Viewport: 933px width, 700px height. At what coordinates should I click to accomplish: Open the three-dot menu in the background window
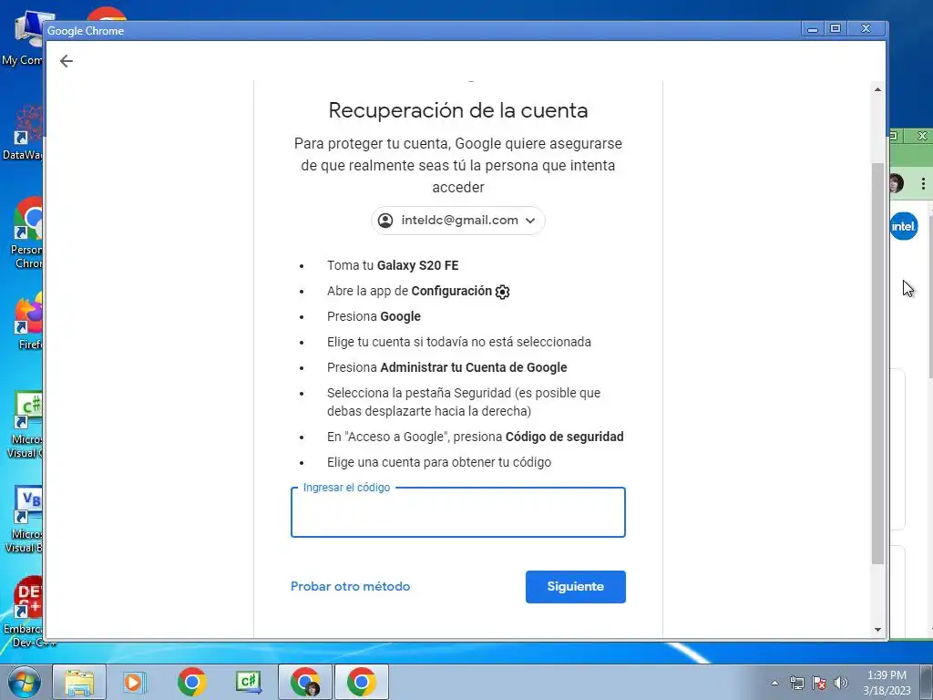click(923, 184)
